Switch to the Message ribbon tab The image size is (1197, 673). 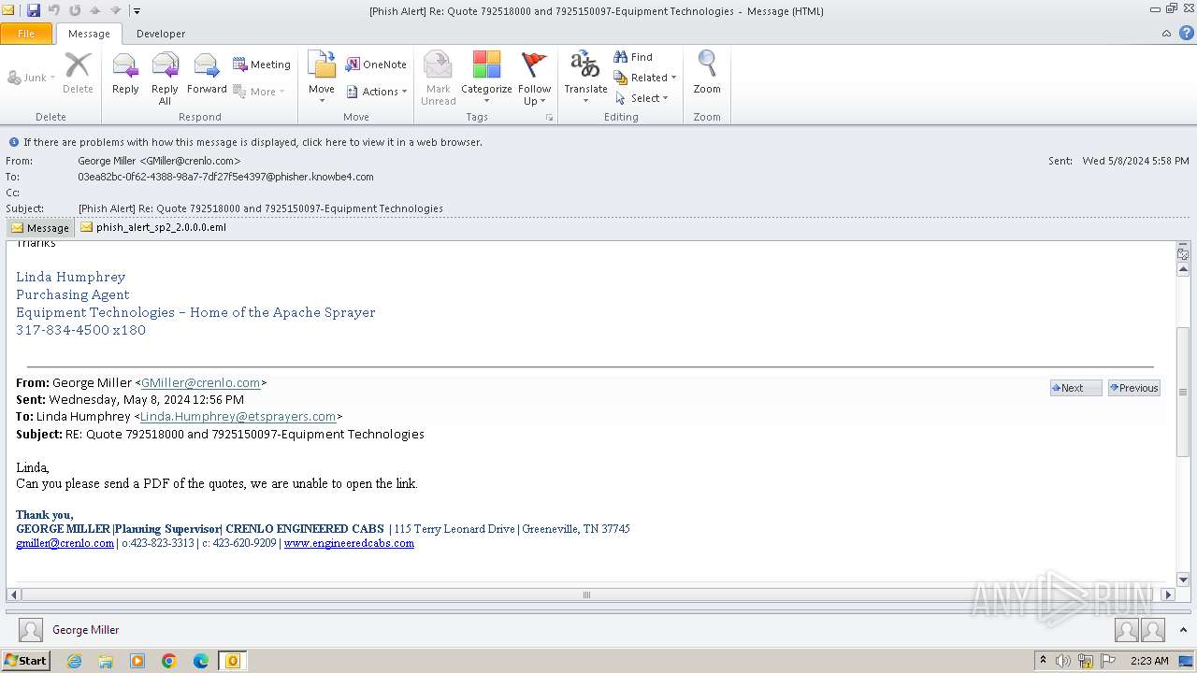point(89,34)
